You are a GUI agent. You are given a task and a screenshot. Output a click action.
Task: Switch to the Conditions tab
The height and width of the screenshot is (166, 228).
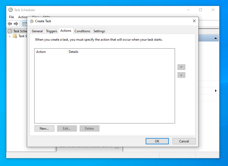[82, 31]
